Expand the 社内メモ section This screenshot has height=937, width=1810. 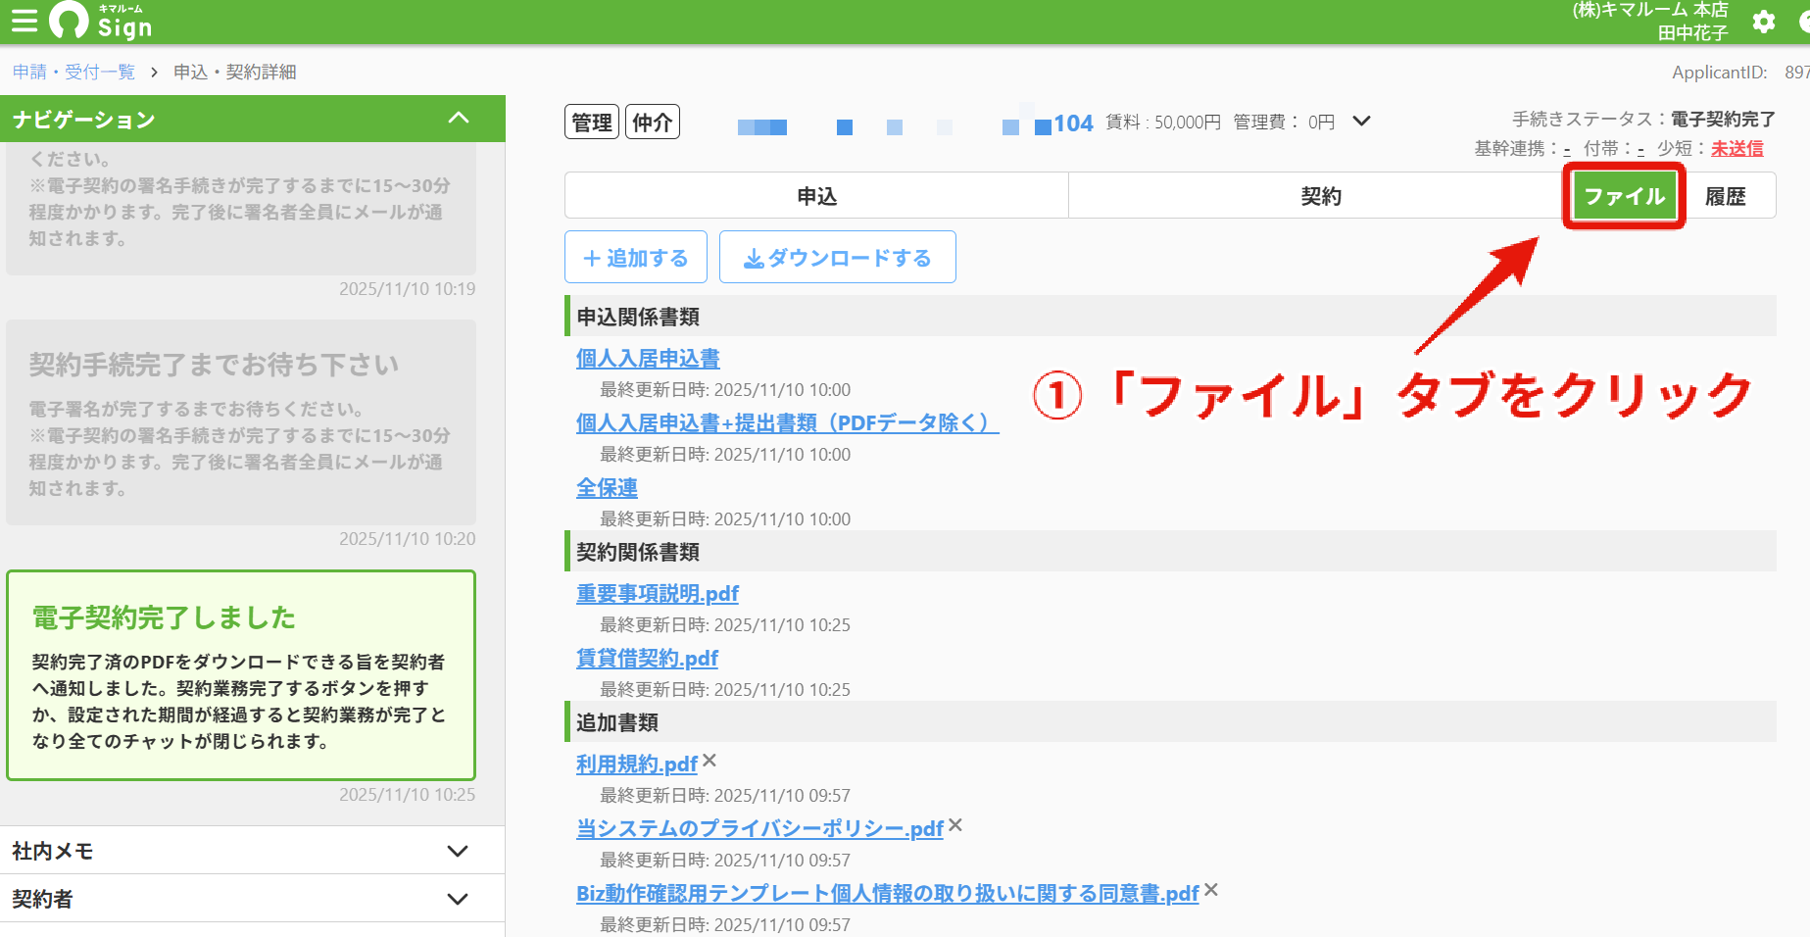(x=253, y=851)
